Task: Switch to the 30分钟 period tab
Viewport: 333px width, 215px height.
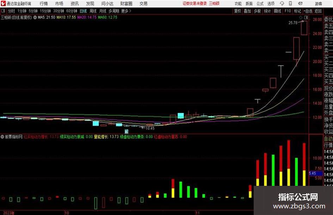Action: [58, 11]
